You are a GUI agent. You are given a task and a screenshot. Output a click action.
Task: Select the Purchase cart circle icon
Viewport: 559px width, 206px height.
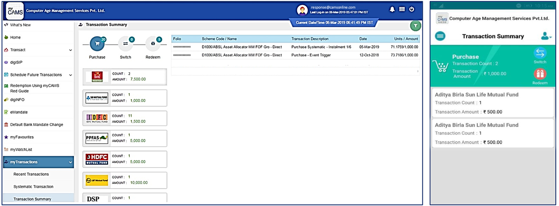coord(97,44)
